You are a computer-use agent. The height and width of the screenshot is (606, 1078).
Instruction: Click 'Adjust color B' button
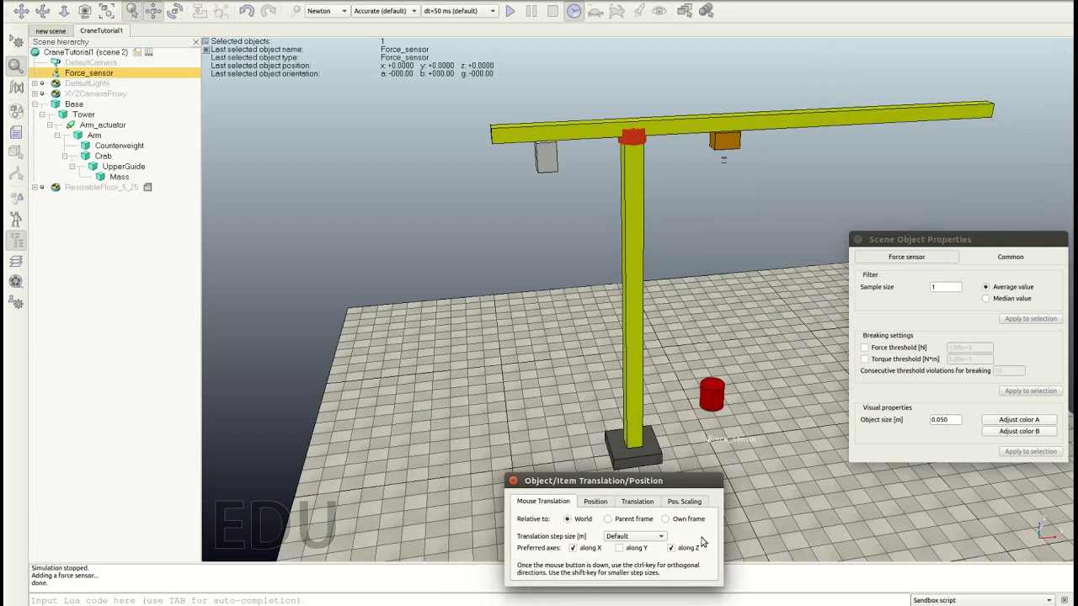1019,431
